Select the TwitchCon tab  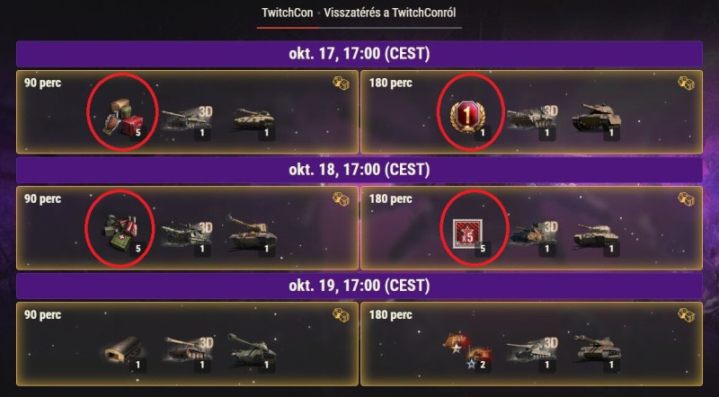coord(287,13)
